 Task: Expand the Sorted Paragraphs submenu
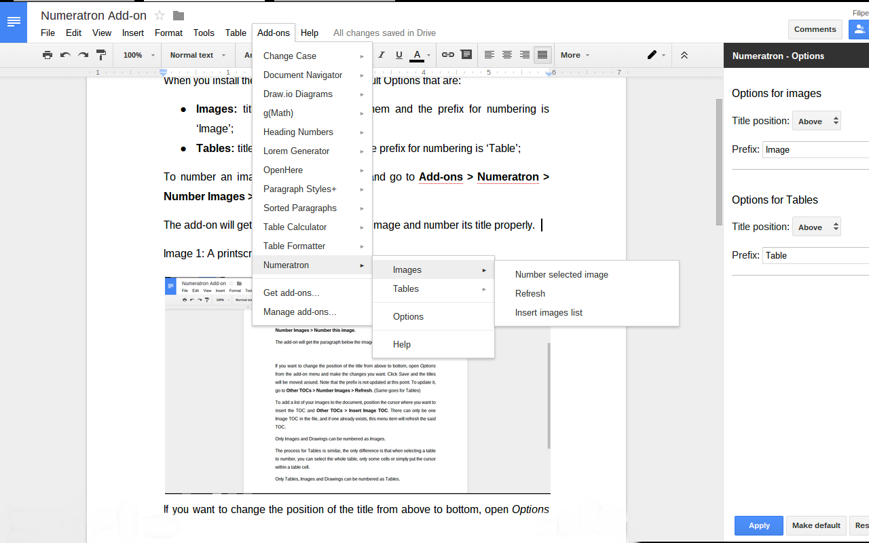click(x=312, y=208)
